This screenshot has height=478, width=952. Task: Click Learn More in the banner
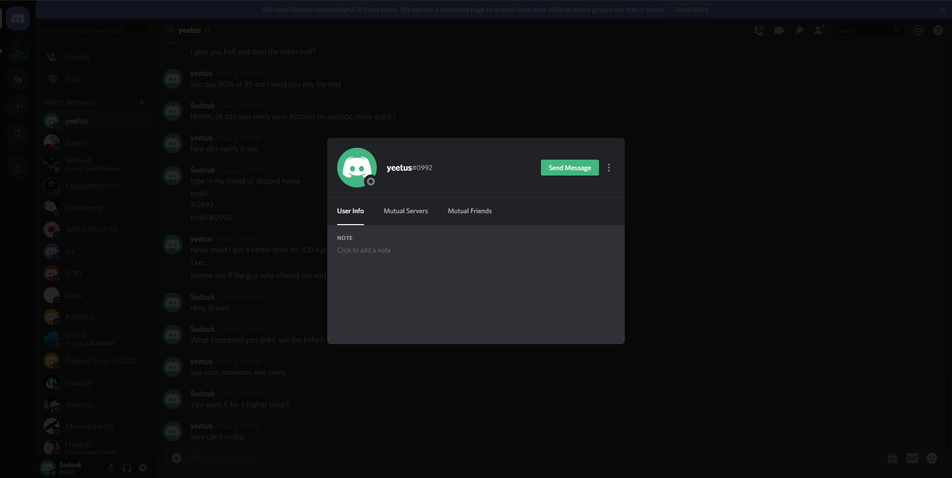pos(691,9)
